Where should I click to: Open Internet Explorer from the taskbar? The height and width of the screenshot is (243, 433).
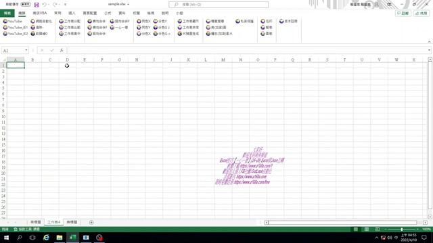tap(46, 238)
